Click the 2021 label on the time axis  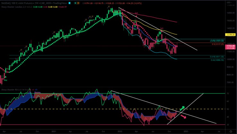(54, 131)
